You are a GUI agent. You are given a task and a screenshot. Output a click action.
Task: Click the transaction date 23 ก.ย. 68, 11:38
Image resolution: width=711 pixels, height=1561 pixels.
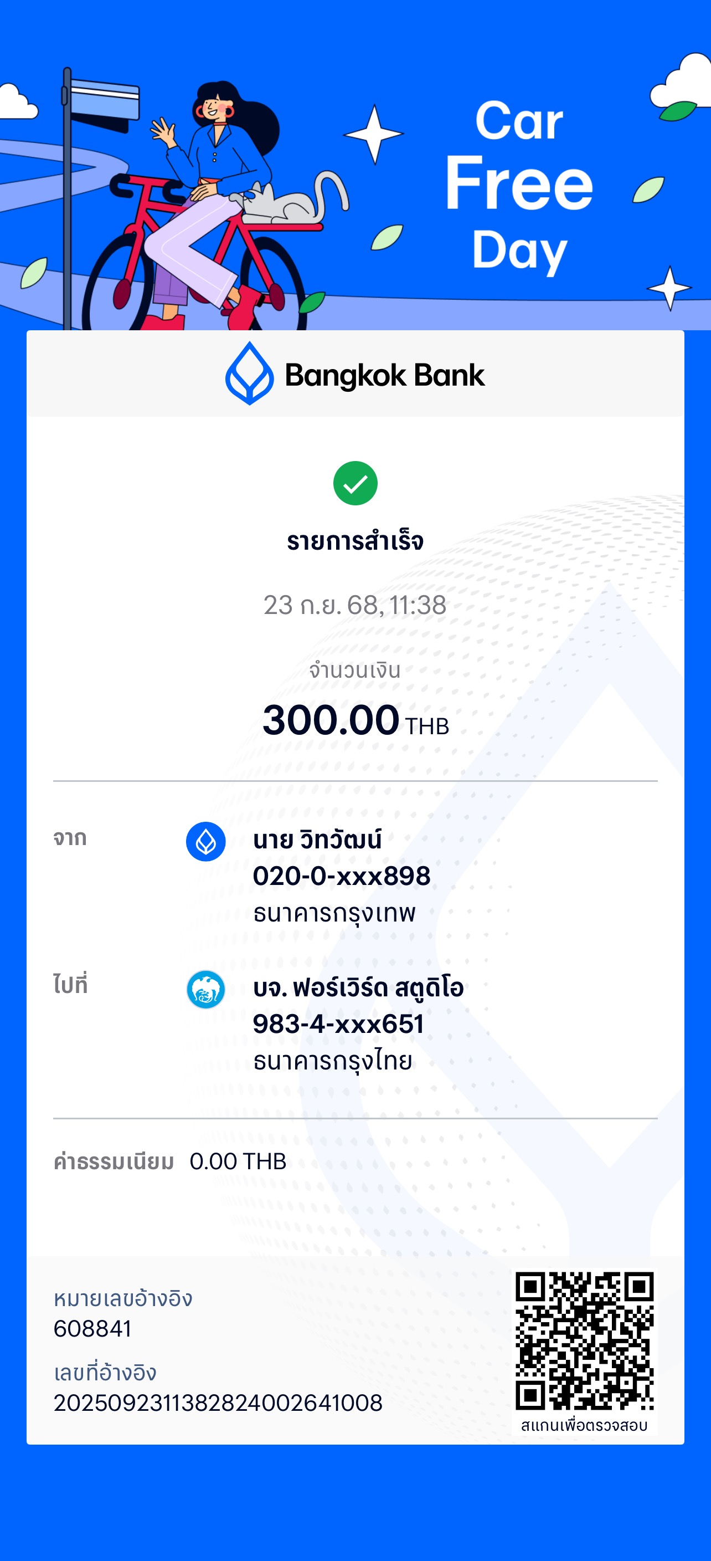(x=355, y=605)
